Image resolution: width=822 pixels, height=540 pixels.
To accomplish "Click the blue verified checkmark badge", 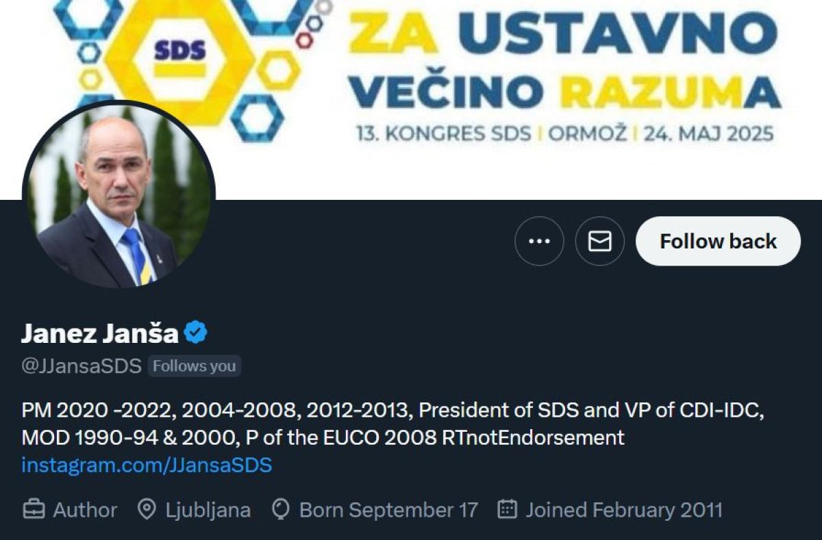I will pos(196,333).
